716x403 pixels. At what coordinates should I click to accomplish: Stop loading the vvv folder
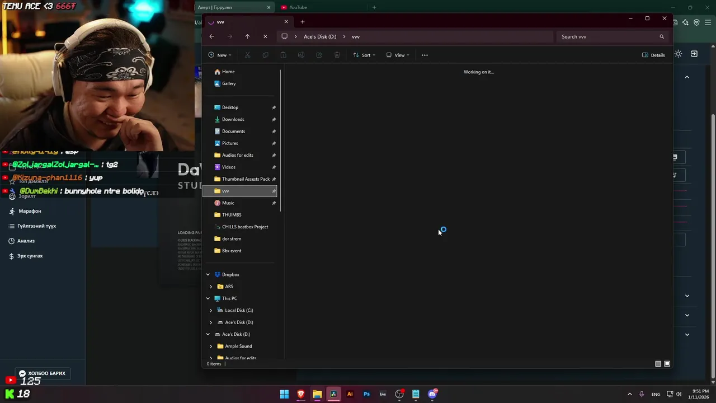265,36
